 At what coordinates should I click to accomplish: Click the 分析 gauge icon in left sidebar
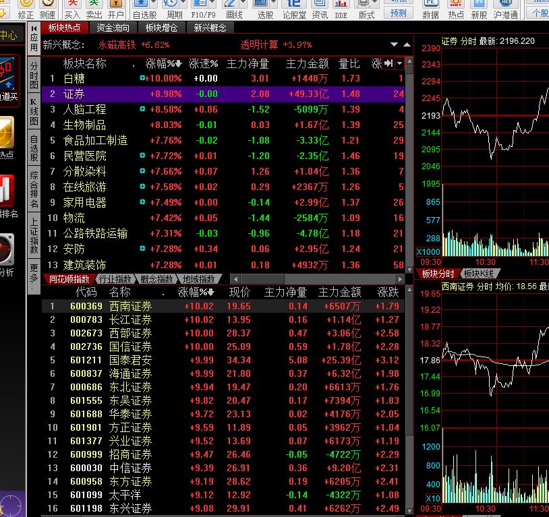click(x=6, y=249)
